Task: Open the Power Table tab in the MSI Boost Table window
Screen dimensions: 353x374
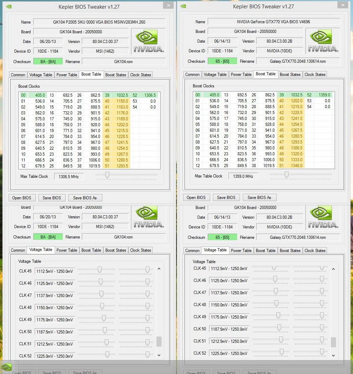Action: tap(67, 75)
